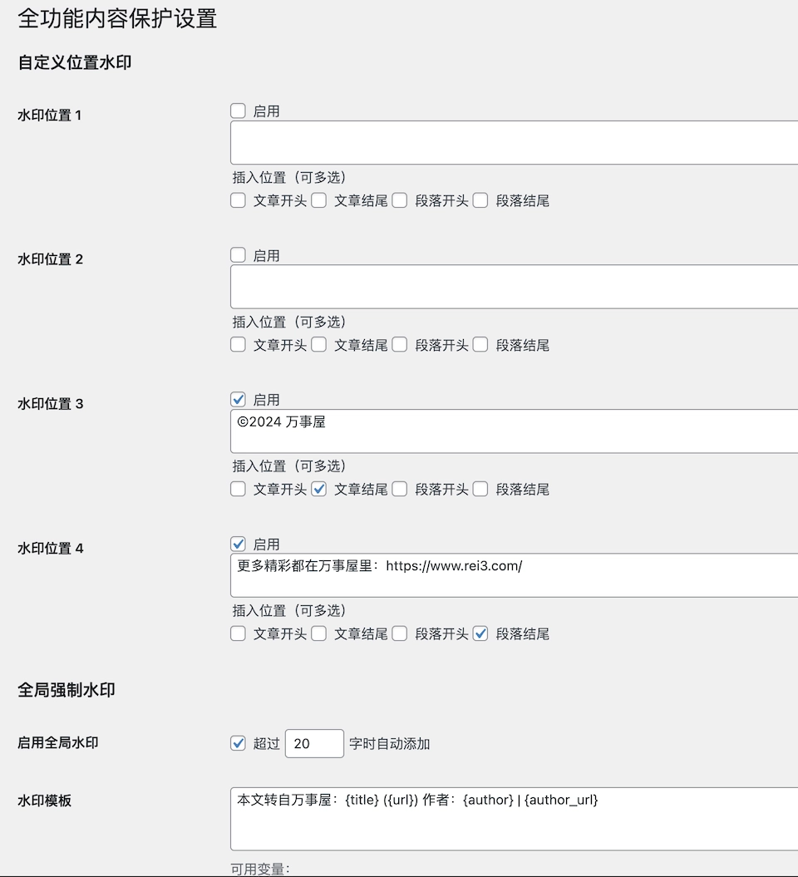Click the text area containing ©2024 万事屋

point(514,431)
